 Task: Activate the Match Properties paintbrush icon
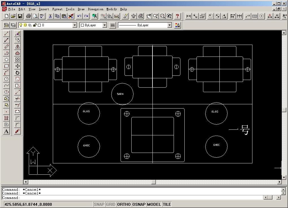coord(71,16)
